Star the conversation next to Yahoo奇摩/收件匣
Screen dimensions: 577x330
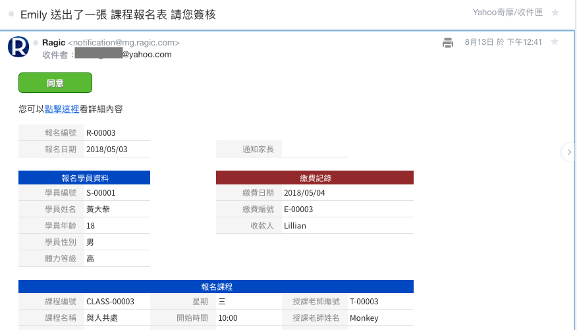[555, 13]
